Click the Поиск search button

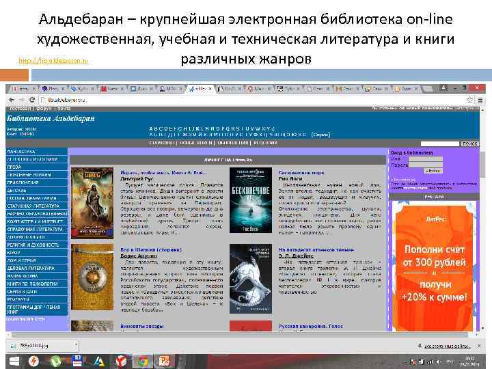click(469, 143)
